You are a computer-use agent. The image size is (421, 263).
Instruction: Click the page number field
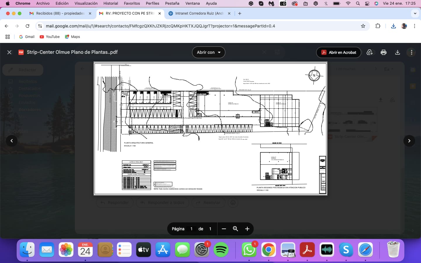[191, 229]
